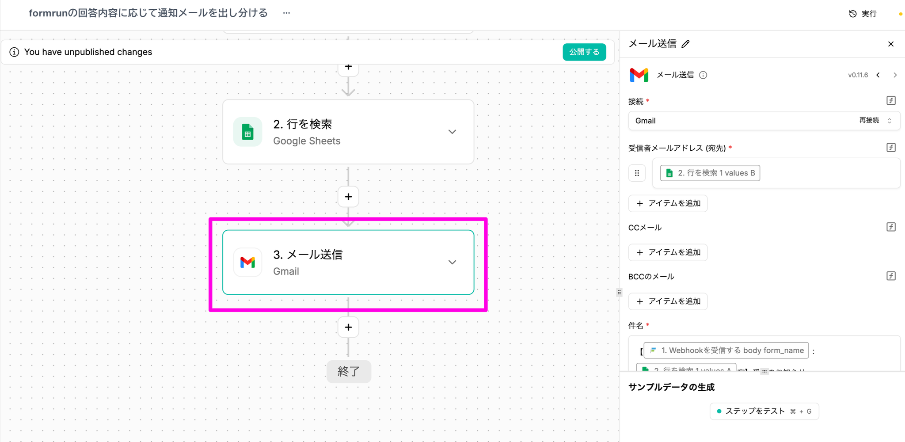
Task: Click the 件名 subject input field
Action: tap(853, 351)
